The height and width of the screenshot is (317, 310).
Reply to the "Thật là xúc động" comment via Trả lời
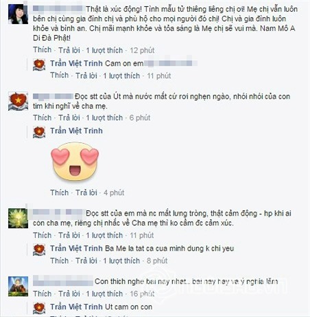pos(69,50)
